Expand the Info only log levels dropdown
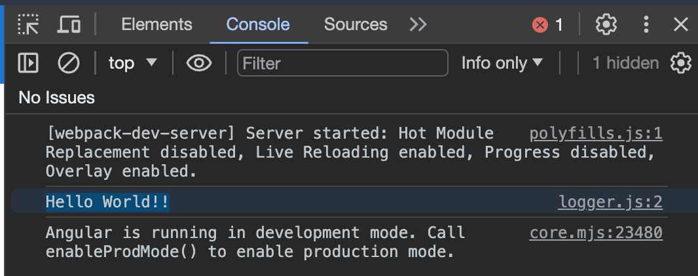698x276 pixels. coord(502,63)
